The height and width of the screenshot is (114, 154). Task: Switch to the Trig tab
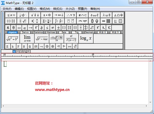(77, 32)
